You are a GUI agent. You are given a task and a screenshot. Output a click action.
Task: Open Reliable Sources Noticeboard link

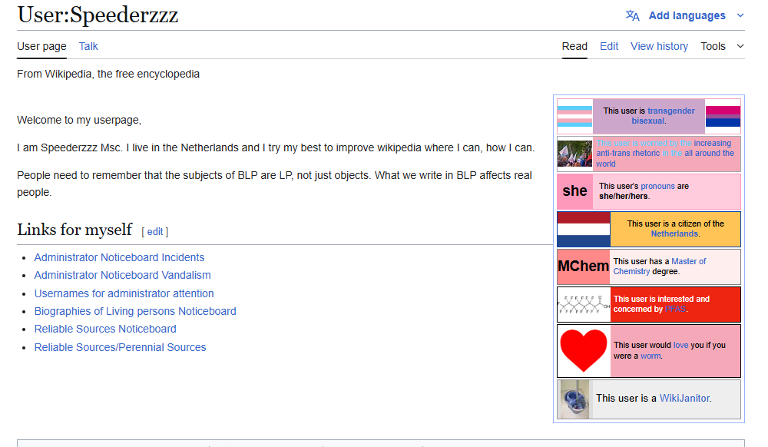tap(105, 329)
